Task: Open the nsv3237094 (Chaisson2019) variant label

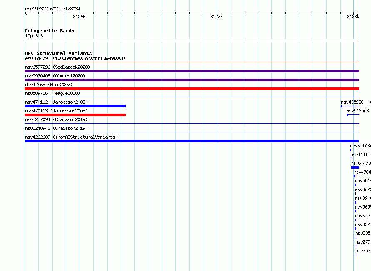Action: pos(56,119)
